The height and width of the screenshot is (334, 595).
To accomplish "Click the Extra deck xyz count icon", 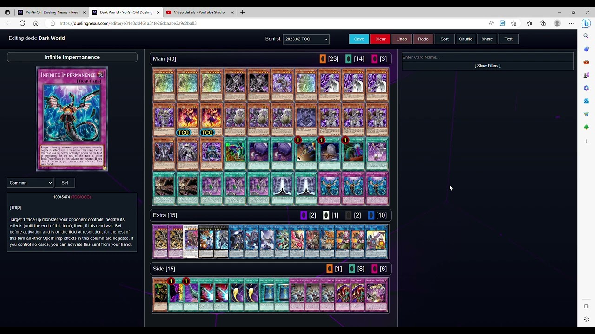I will tap(349, 215).
